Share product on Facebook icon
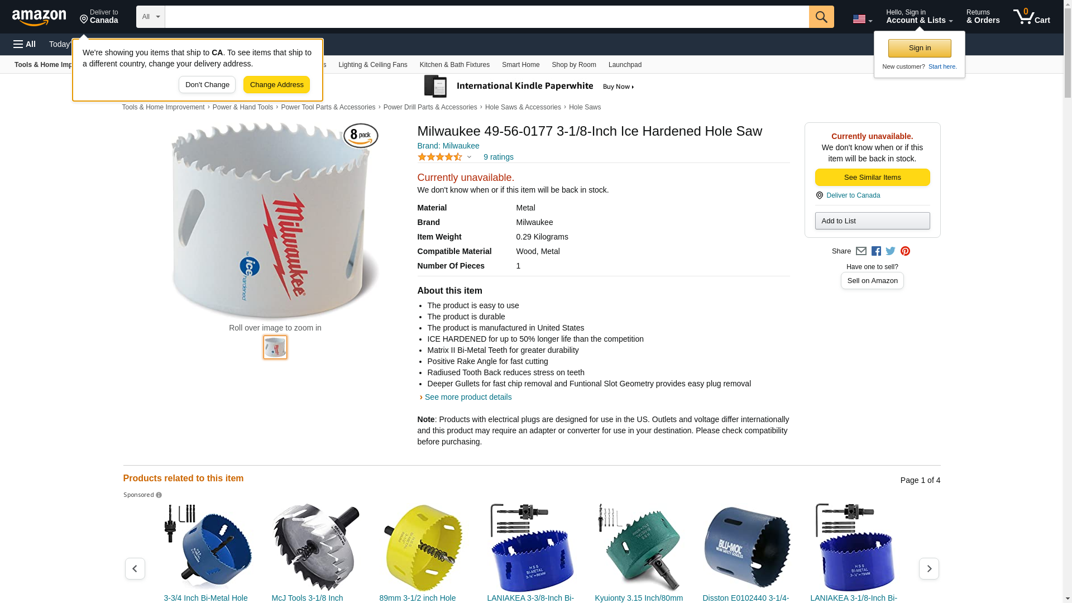 [x=876, y=251]
